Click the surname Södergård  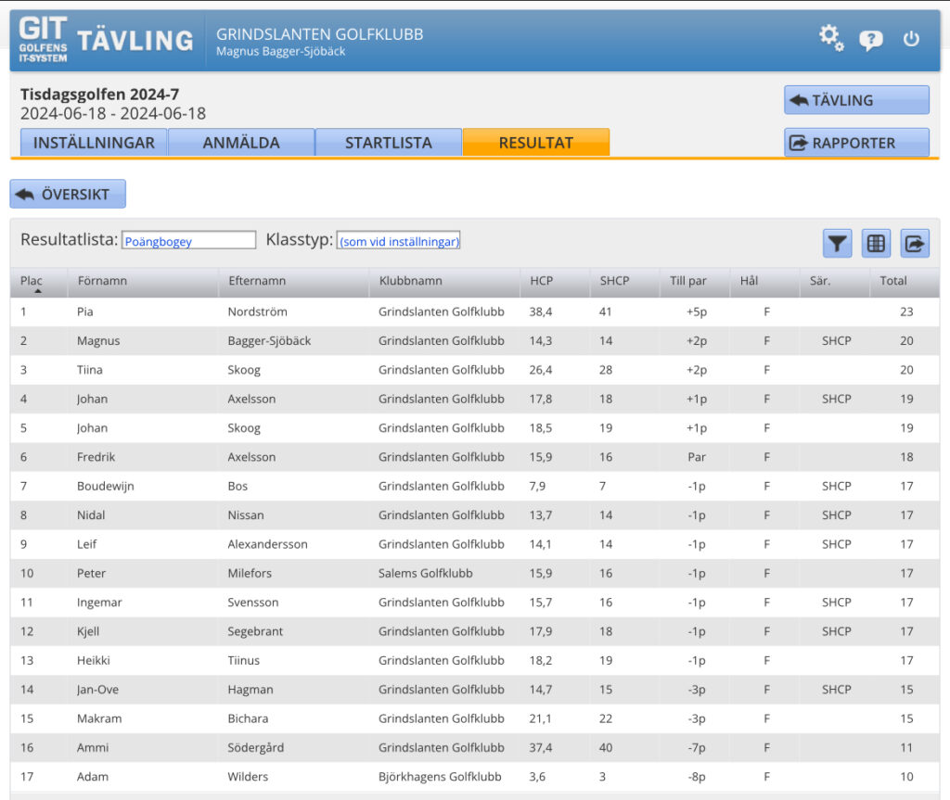coord(256,748)
